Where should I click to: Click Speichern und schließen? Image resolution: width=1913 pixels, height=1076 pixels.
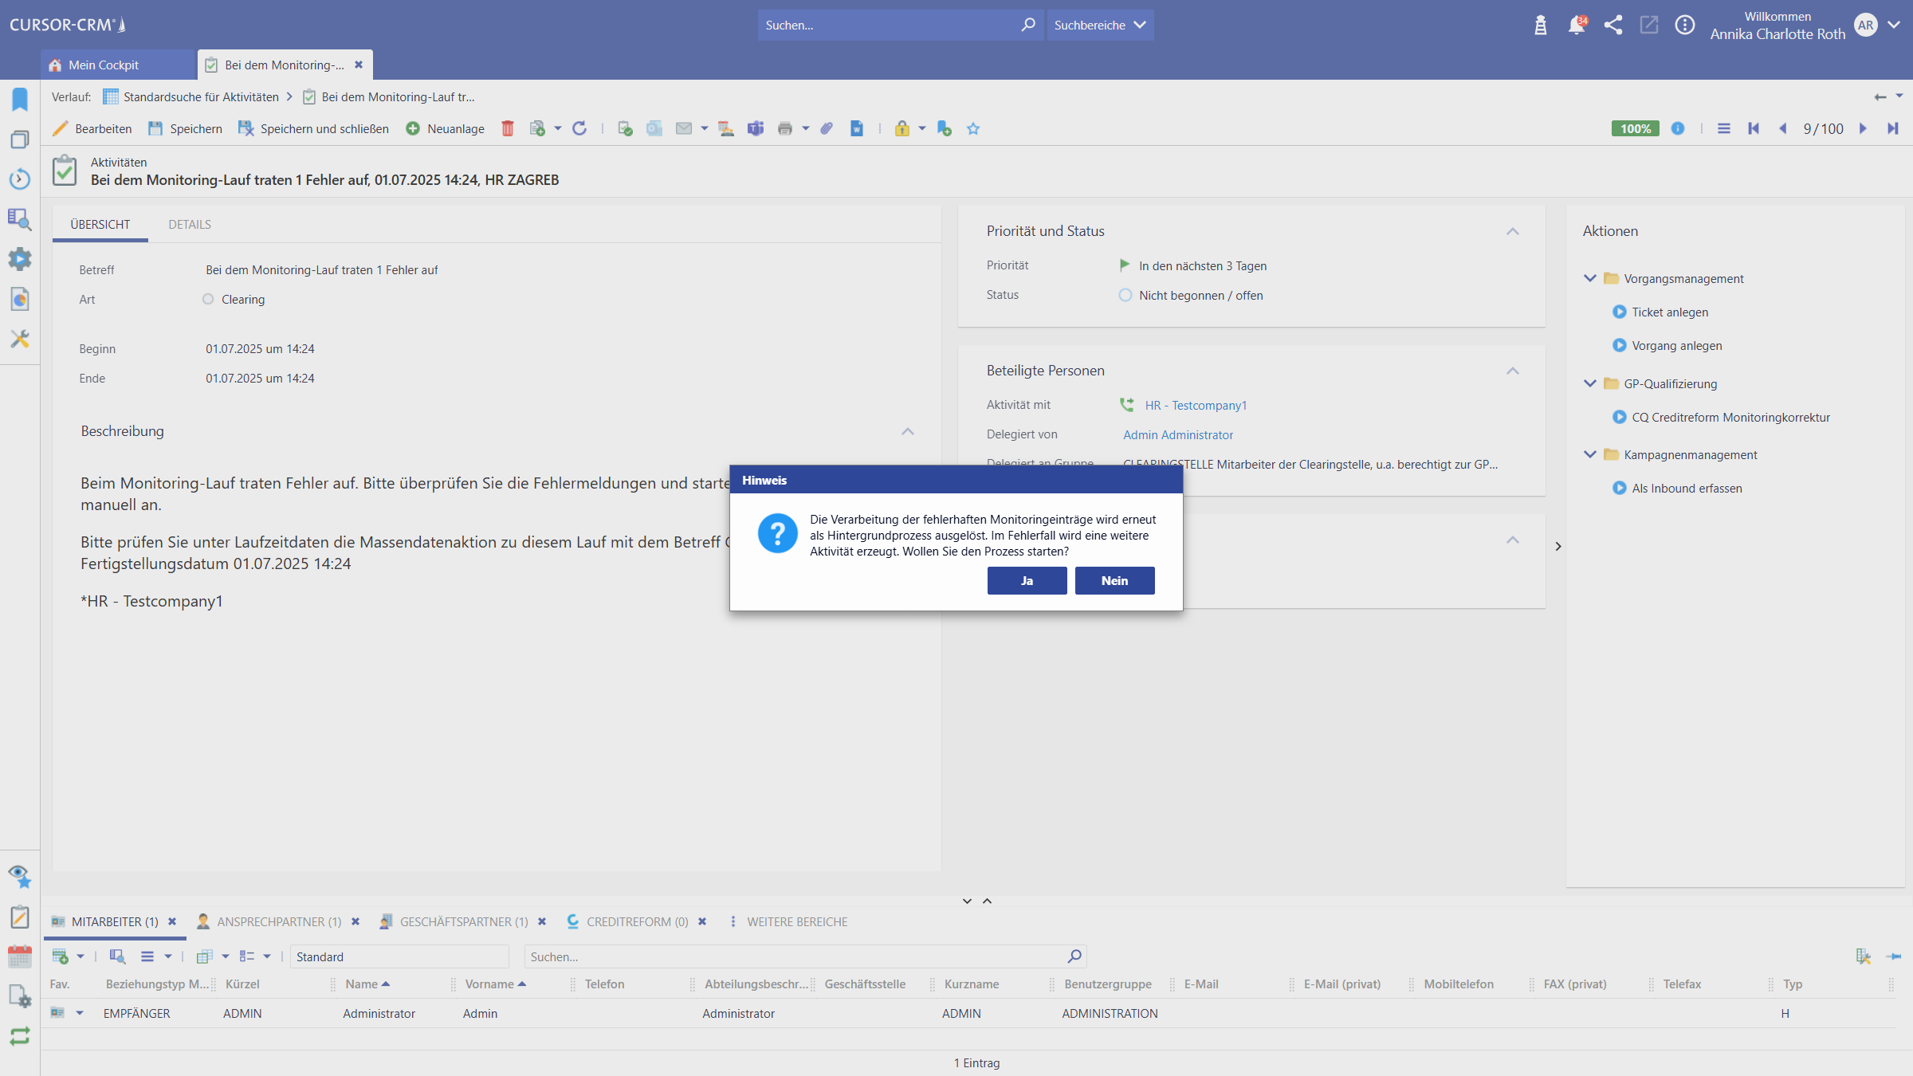313,128
